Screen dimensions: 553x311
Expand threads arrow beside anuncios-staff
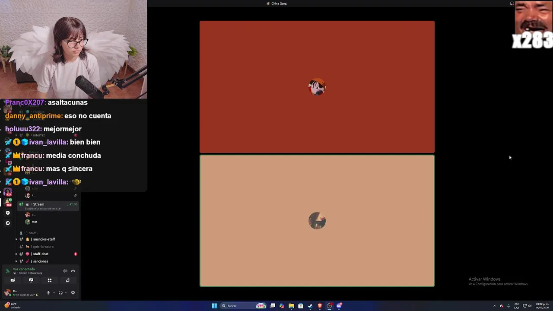click(x=16, y=239)
